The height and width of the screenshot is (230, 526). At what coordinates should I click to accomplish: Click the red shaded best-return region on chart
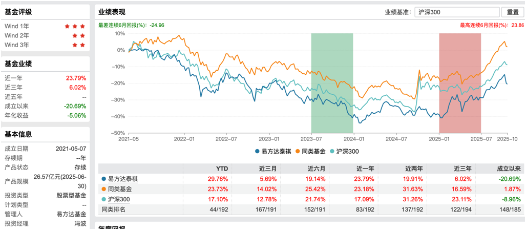459,82
